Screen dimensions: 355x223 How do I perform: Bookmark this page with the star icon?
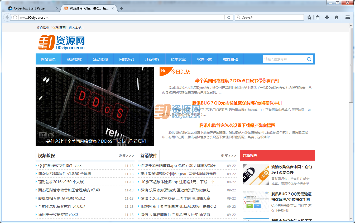309,17
